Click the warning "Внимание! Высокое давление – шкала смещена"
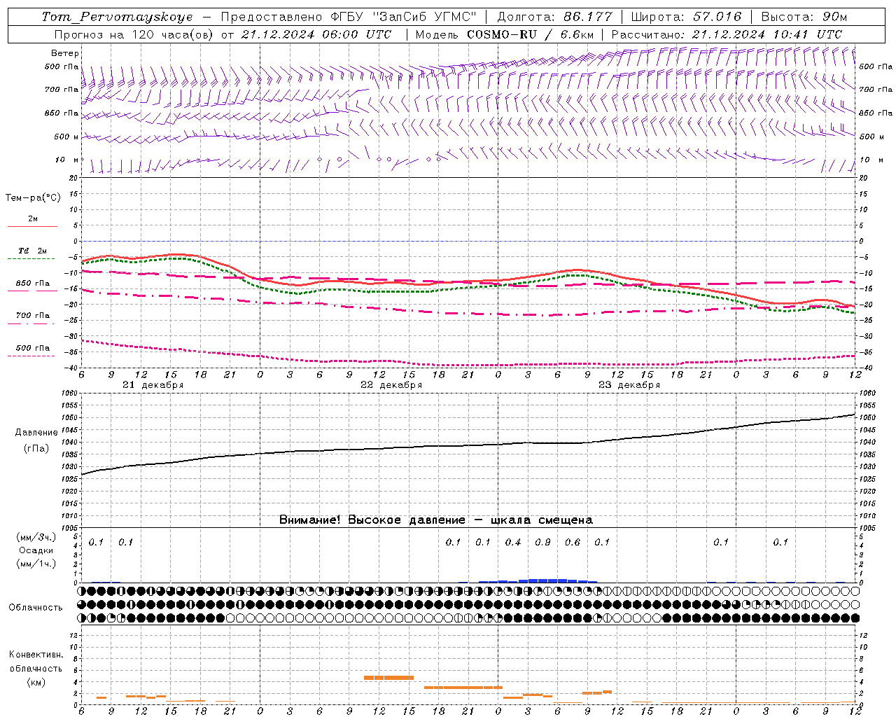This screenshot has width=896, height=717. [x=436, y=520]
